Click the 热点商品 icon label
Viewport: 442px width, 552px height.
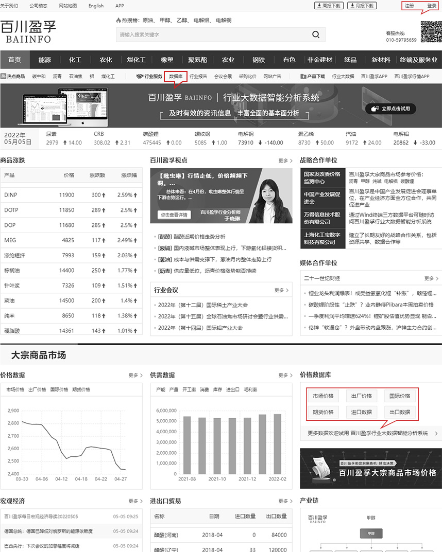(x=13, y=76)
